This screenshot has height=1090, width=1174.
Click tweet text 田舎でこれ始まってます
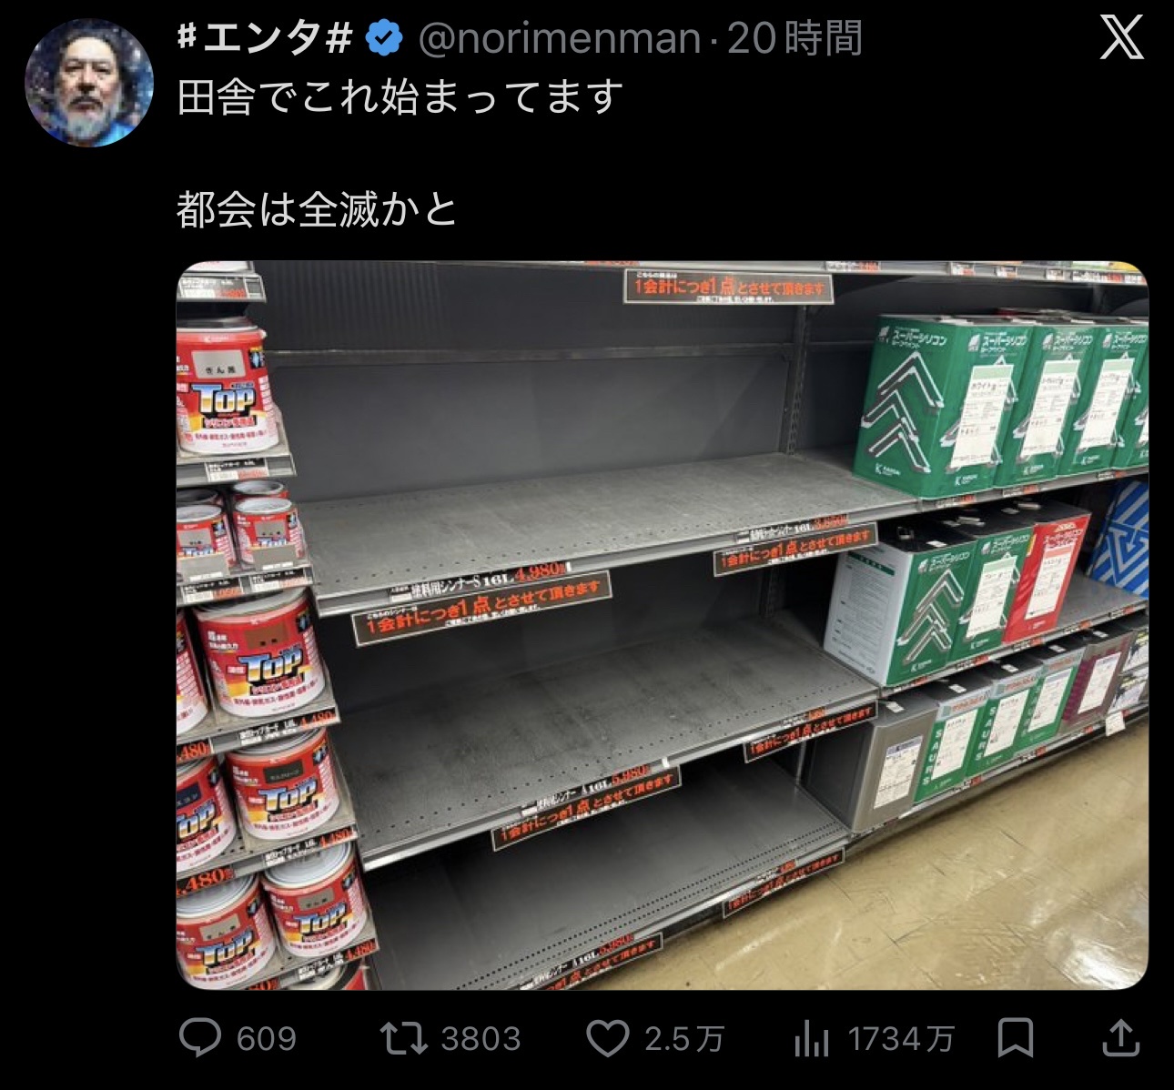click(400, 96)
